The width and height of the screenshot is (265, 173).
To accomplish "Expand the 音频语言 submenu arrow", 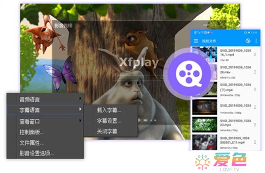I will pos(80,99).
